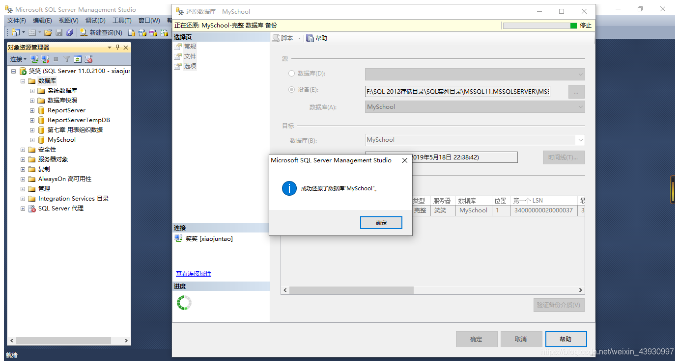679x361 pixels.
Task: Open the target 数据库(B) combo box
Action: pyautogui.click(x=475, y=140)
